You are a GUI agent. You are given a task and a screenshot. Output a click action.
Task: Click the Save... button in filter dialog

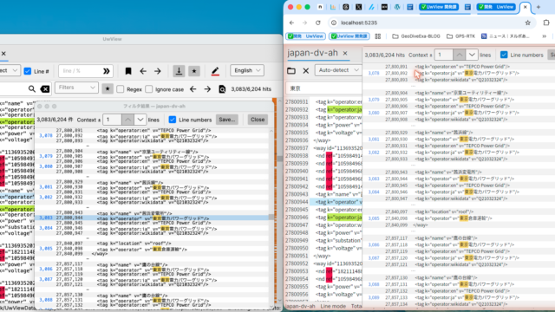click(227, 120)
